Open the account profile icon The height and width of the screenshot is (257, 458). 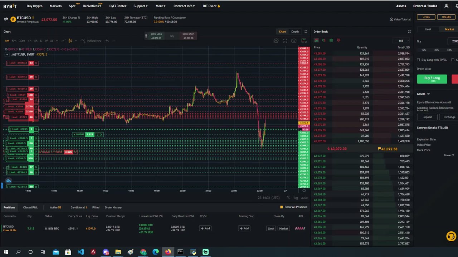(x=446, y=6)
